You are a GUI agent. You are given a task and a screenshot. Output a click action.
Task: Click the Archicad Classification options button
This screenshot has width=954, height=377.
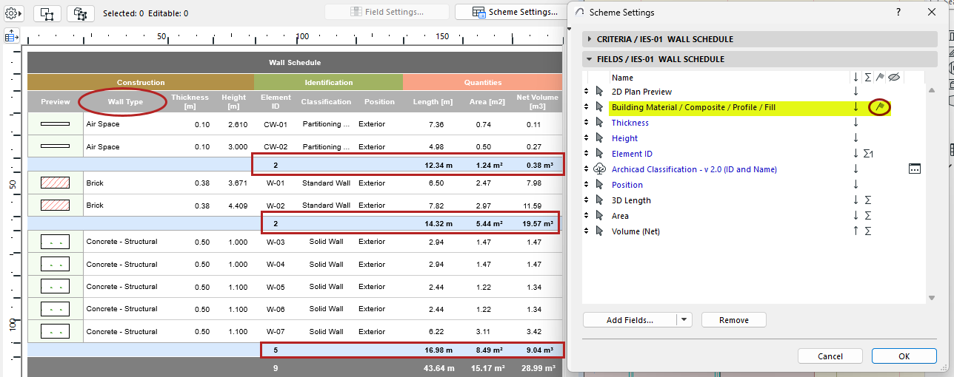click(915, 169)
